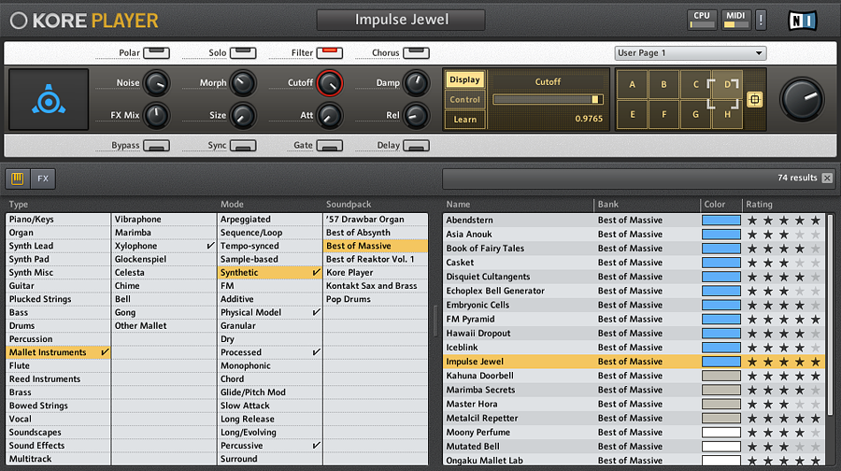The width and height of the screenshot is (841, 471).
Task: Click the crosshair morph target icon
Action: (x=754, y=99)
